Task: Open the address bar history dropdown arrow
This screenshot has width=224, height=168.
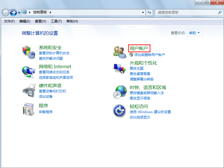Action: [143, 13]
